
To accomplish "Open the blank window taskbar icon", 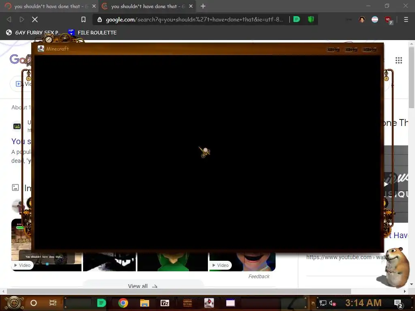I will point(230,303).
